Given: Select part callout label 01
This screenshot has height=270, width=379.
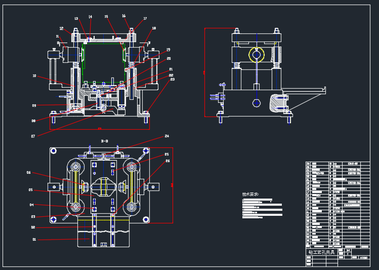Looking at the screenshot, I should [34, 240].
